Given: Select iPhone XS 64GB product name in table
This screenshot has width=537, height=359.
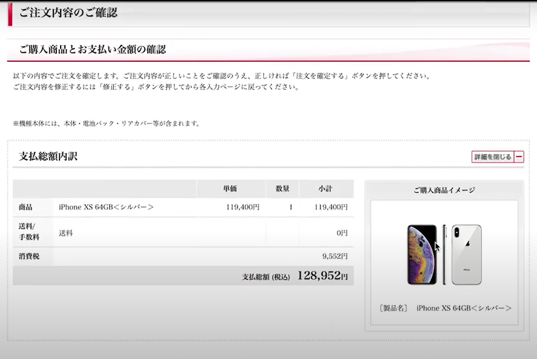Looking at the screenshot, I should pos(106,207).
